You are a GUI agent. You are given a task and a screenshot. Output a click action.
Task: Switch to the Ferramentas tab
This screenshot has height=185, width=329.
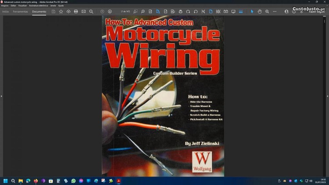[21, 11]
